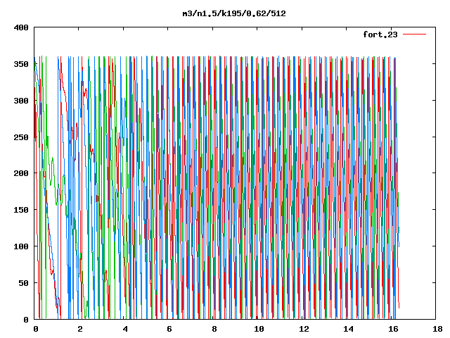Click the x-axis label 14
The height and width of the screenshot is (338, 450).
(349, 329)
